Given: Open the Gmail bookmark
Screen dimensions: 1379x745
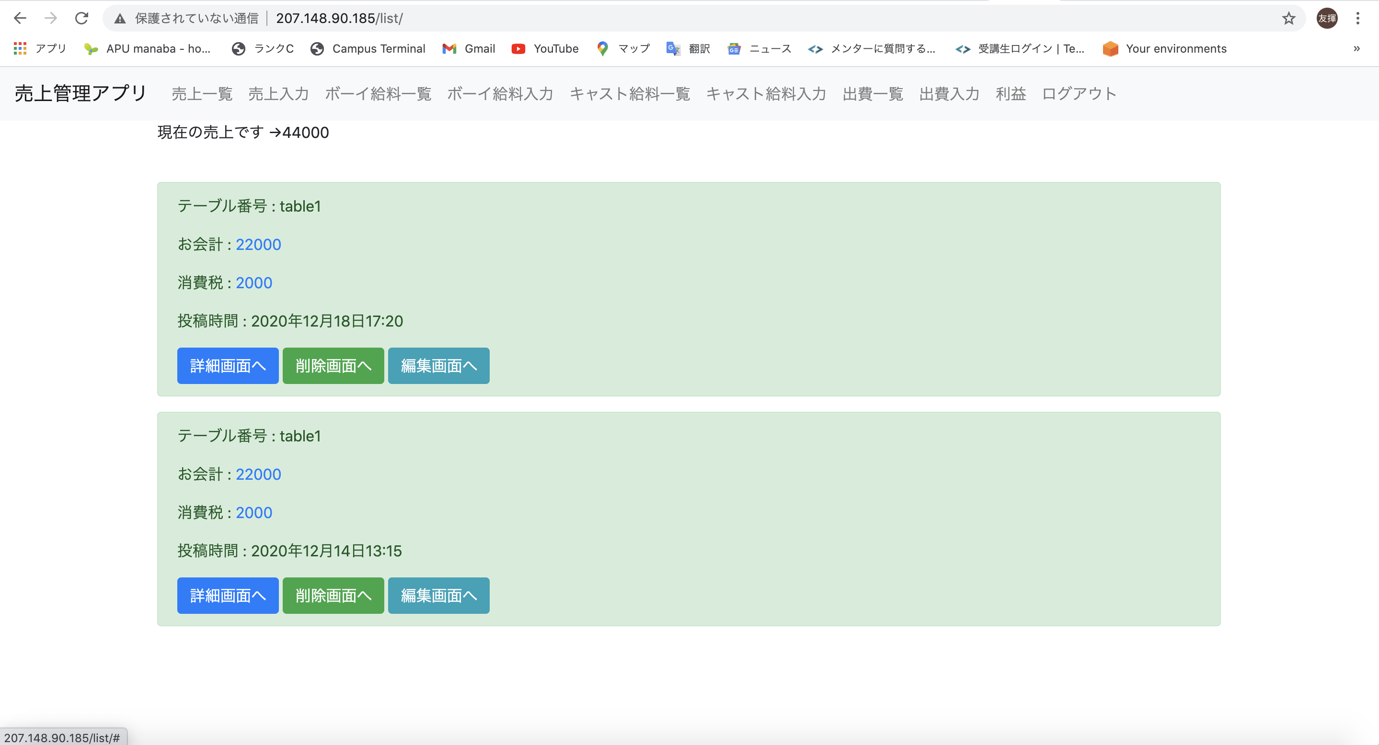Looking at the screenshot, I should tap(469, 49).
